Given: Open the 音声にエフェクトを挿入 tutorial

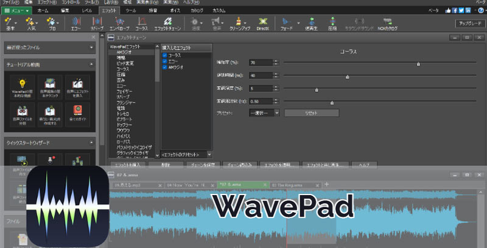Looking at the screenshot, I should [x=77, y=87].
